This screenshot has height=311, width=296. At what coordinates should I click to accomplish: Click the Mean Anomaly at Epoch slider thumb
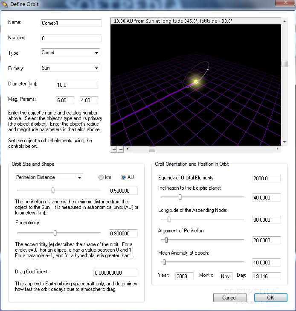pyautogui.click(x=164, y=262)
